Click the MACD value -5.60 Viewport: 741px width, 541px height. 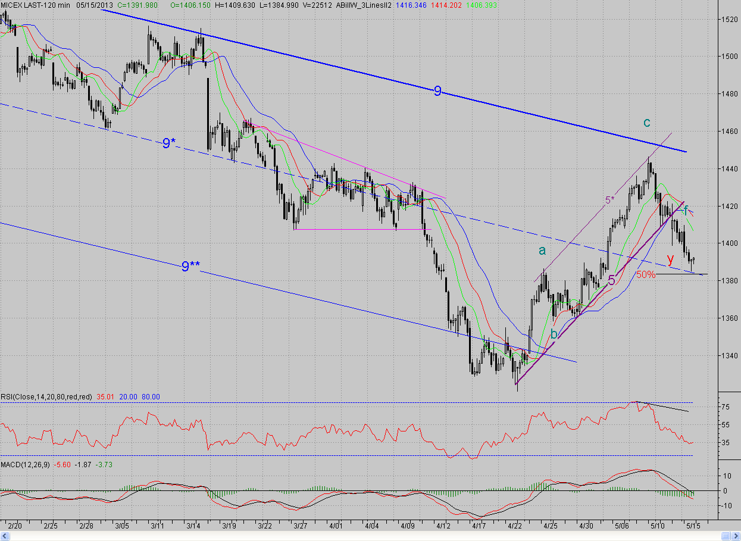pyautogui.click(x=62, y=465)
